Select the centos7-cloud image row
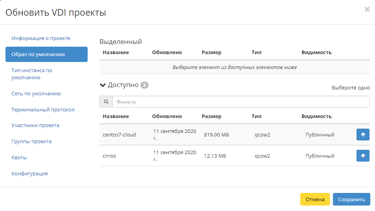This screenshot has height=211, width=375. pos(119,135)
